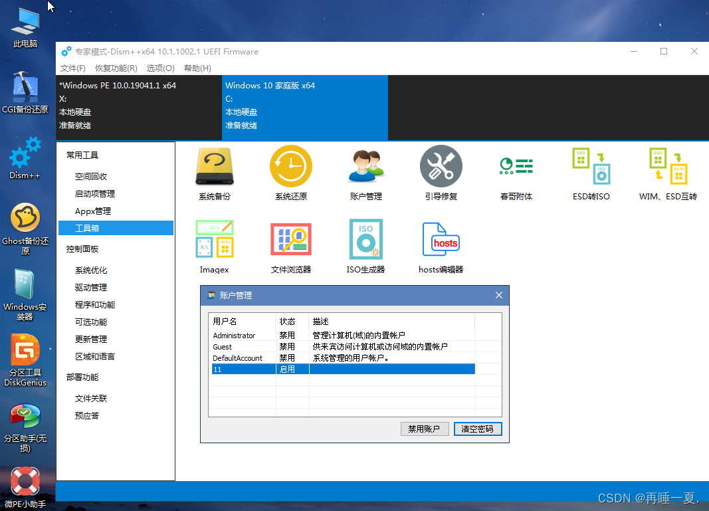Sort by the 用户名 column header
This screenshot has width=709, height=511.
(x=243, y=321)
